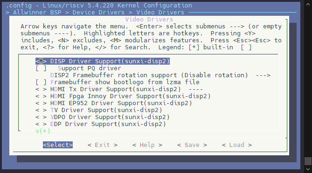The height and width of the screenshot is (173, 312).
Task: Click the Save button
Action: click(x=192, y=145)
